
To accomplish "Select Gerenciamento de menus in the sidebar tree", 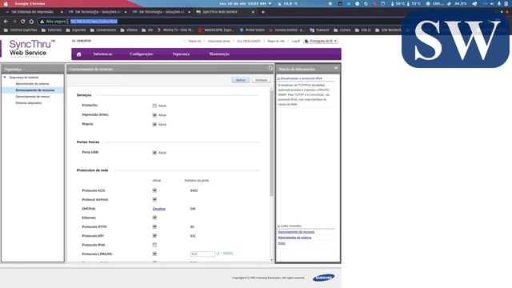I will pos(32,97).
